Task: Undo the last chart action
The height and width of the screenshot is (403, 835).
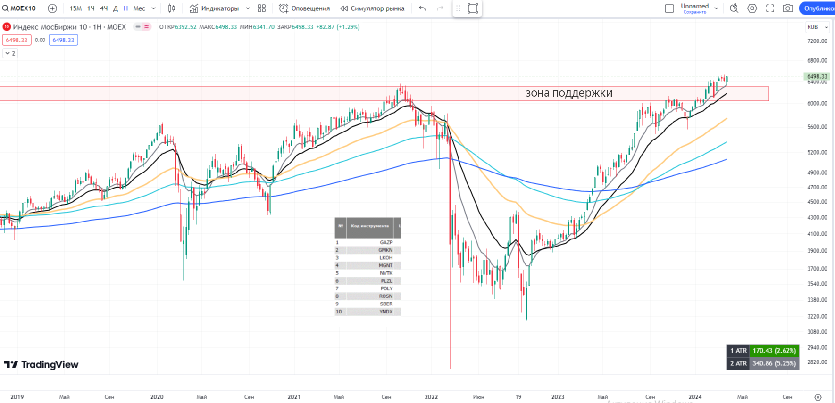Action: click(x=422, y=8)
